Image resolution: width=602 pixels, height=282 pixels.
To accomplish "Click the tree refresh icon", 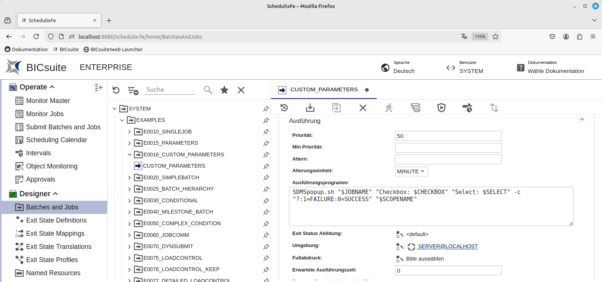I will 116,90.
